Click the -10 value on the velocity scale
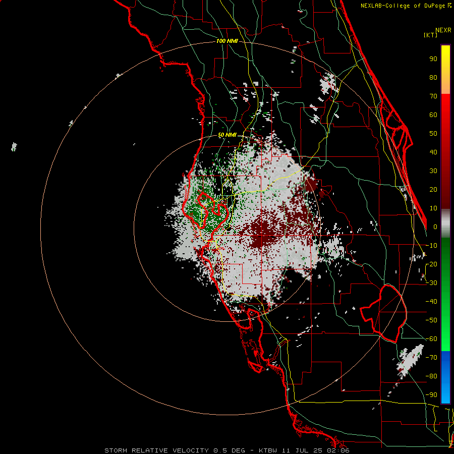Screen dimensions: 454x454 click(431, 246)
